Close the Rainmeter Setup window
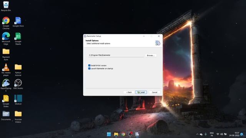 tap(159, 36)
